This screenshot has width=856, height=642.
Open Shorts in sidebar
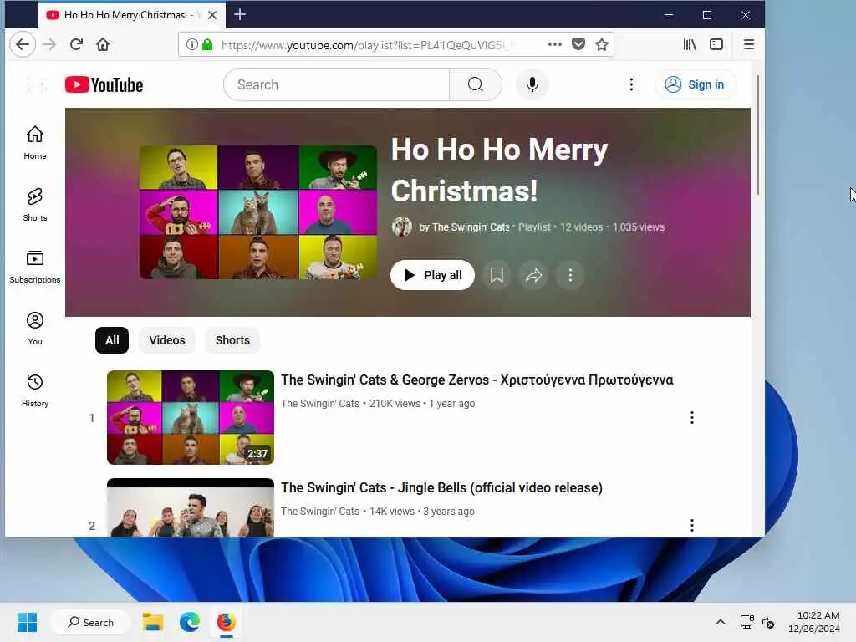pyautogui.click(x=35, y=205)
